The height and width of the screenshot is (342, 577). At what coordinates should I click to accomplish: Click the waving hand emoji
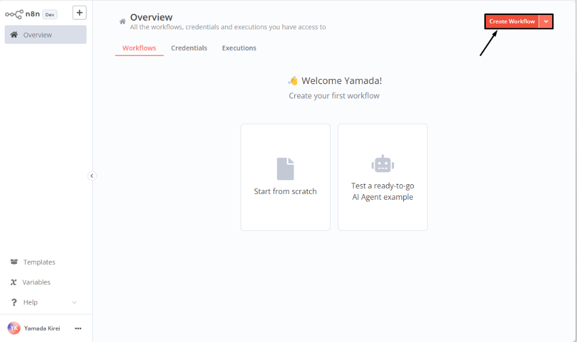pos(293,81)
